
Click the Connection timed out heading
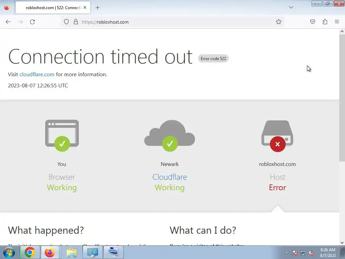(100, 57)
